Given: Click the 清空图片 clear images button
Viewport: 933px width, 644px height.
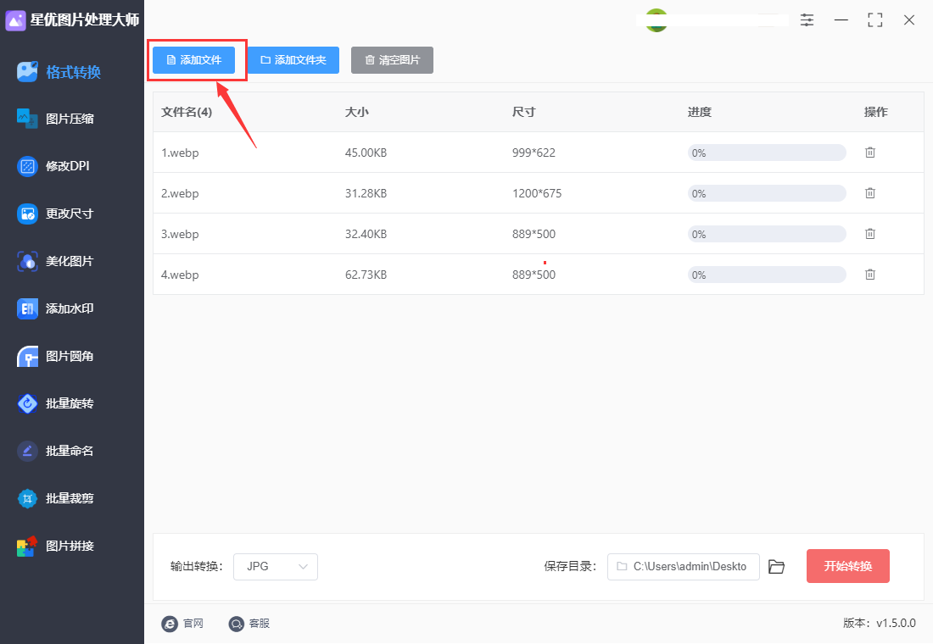Looking at the screenshot, I should coord(392,60).
